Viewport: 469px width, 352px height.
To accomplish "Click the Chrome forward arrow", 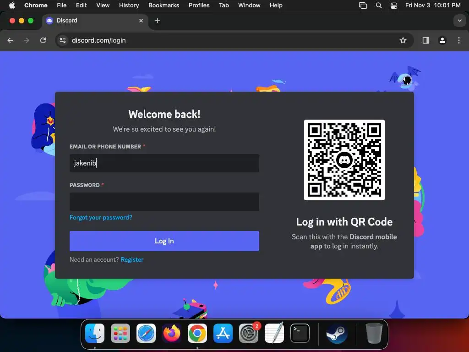I will [x=27, y=40].
